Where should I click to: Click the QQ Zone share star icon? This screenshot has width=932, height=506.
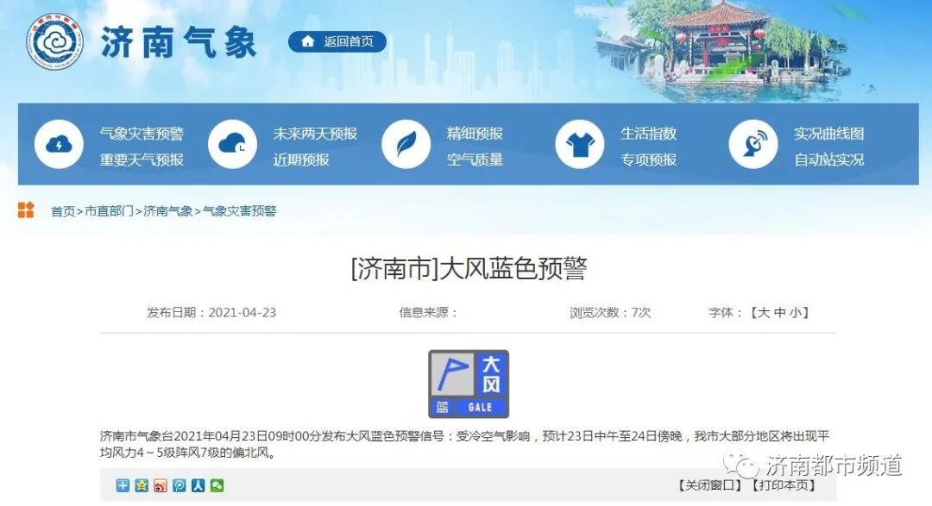[142, 486]
